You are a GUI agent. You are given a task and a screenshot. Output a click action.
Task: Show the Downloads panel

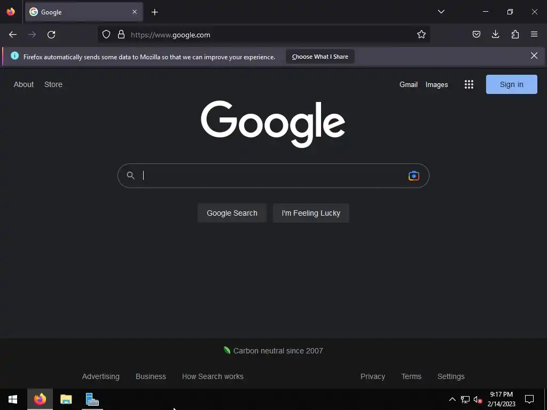(x=495, y=34)
